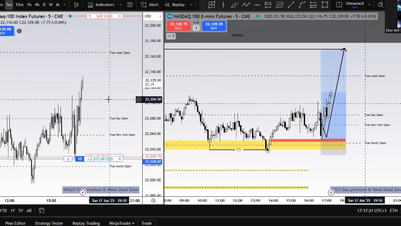This screenshot has width=401, height=226.
Task: Switch to the 5m timeframe
Action: 9,5
